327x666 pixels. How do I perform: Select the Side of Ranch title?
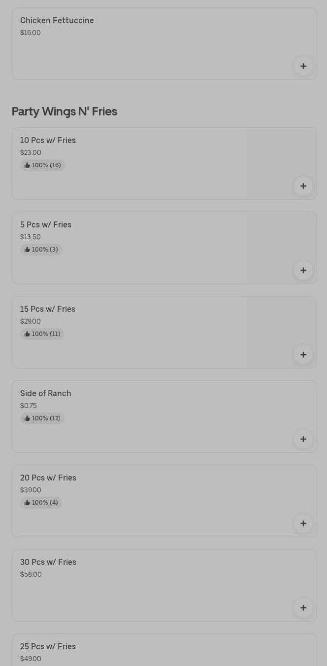[x=46, y=394]
